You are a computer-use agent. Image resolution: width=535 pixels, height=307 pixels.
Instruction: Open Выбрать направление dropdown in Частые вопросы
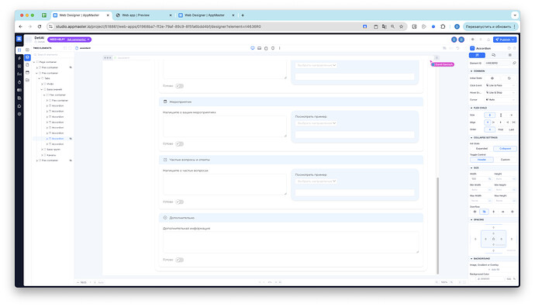[316, 181]
